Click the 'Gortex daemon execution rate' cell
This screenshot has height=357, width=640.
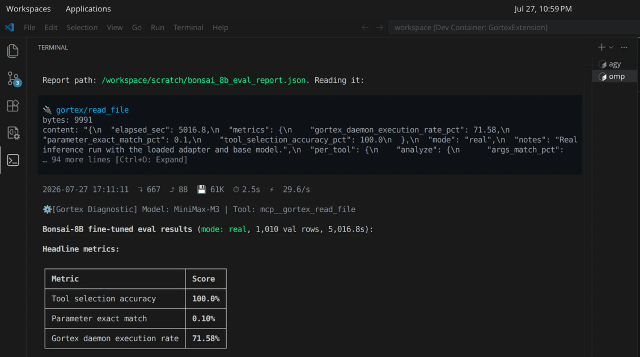click(115, 338)
